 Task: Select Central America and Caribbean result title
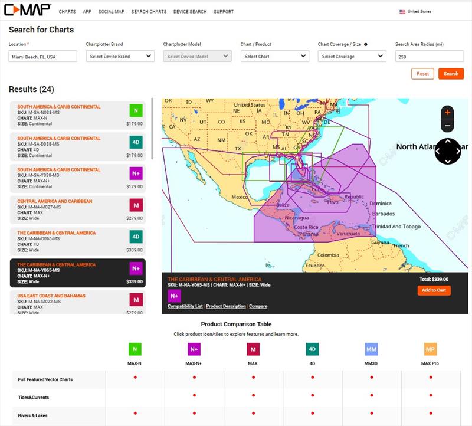[55, 201]
